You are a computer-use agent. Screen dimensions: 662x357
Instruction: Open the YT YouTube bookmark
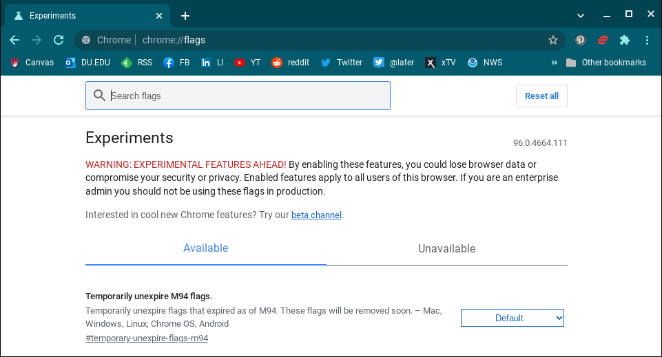point(247,63)
